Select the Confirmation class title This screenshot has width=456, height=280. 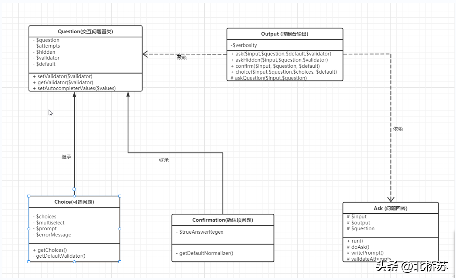click(223, 220)
